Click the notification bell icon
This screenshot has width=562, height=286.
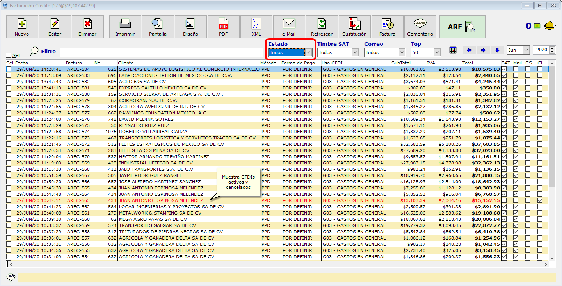pyautogui.click(x=550, y=26)
